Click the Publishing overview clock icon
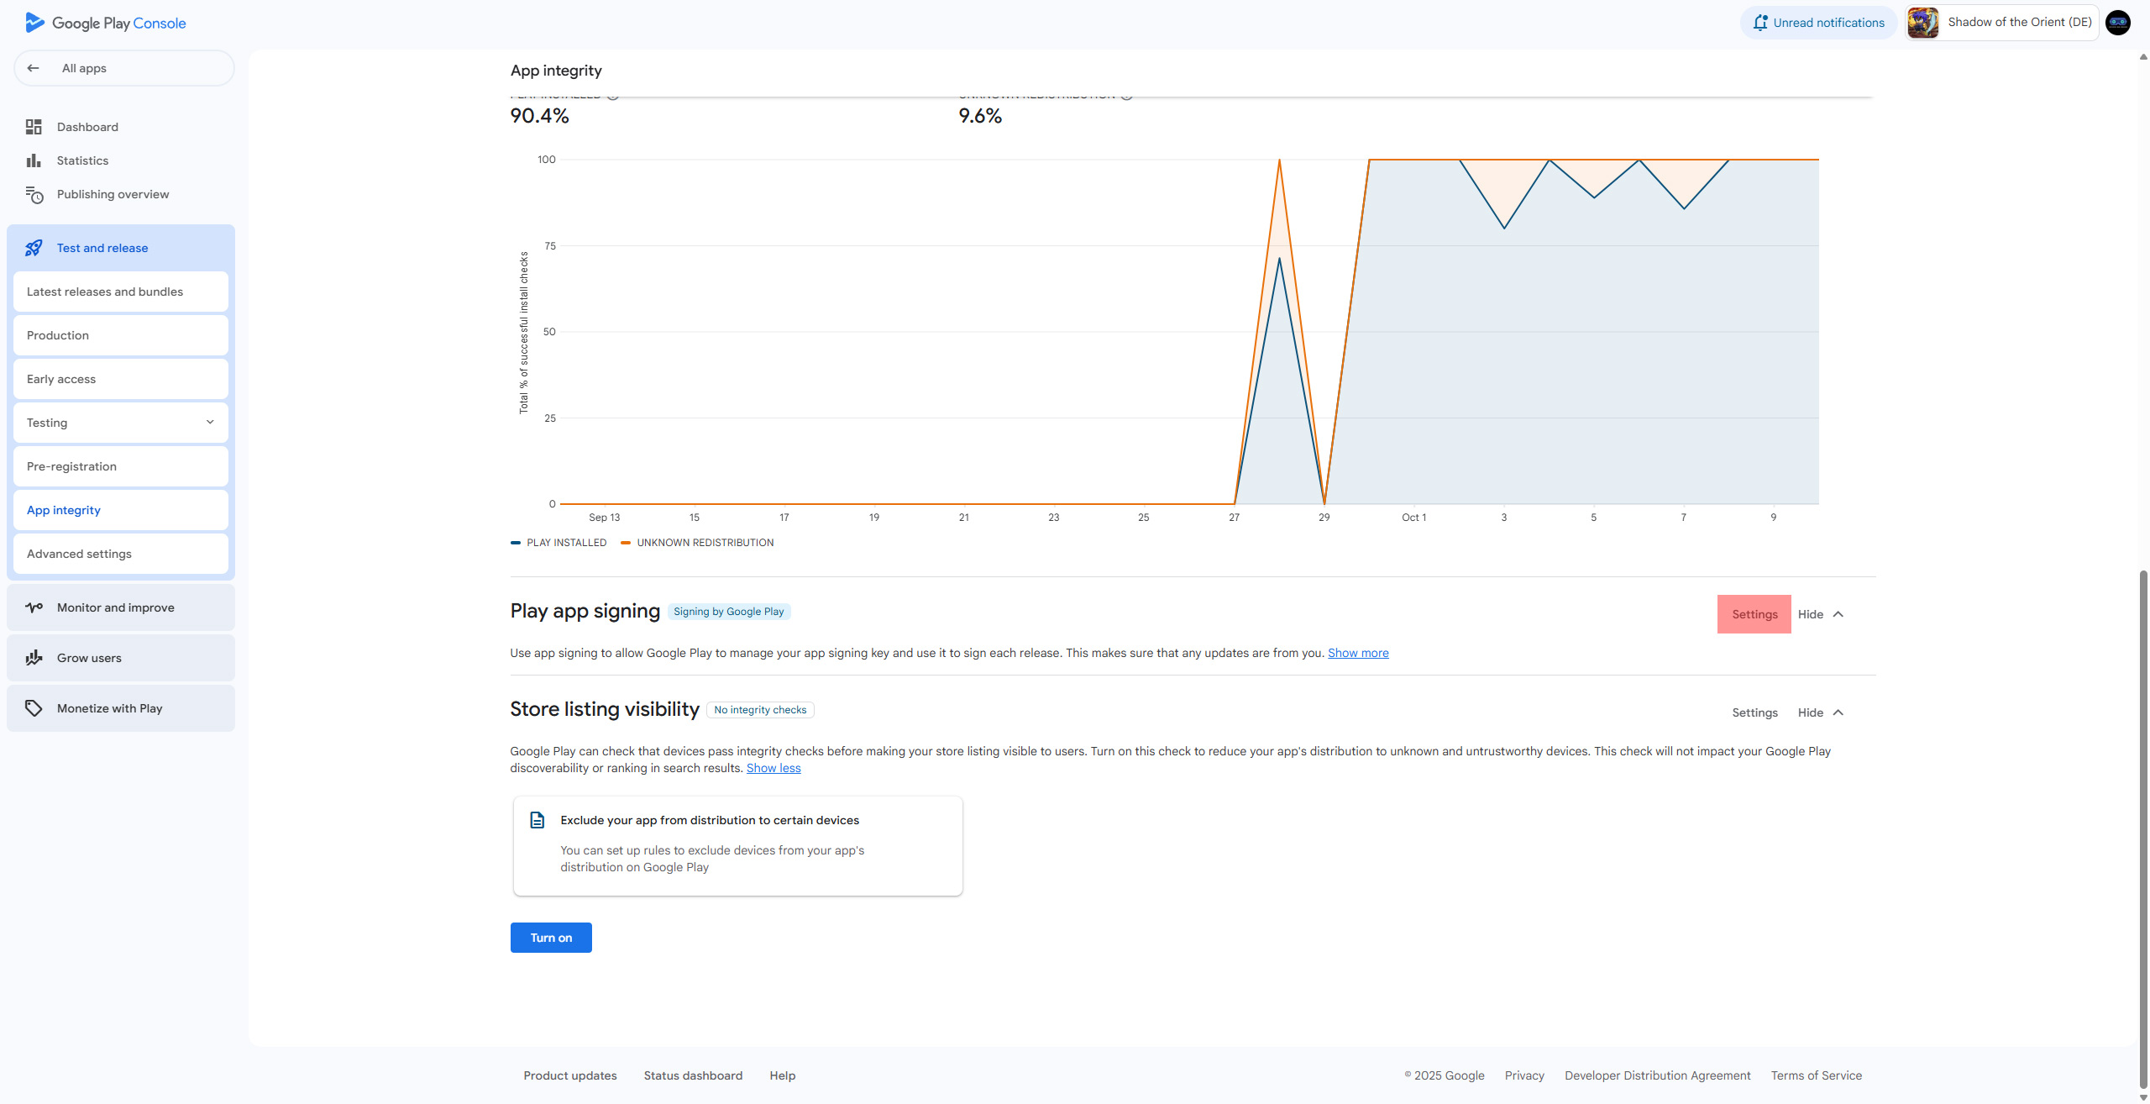This screenshot has width=2150, height=1104. pos(34,195)
